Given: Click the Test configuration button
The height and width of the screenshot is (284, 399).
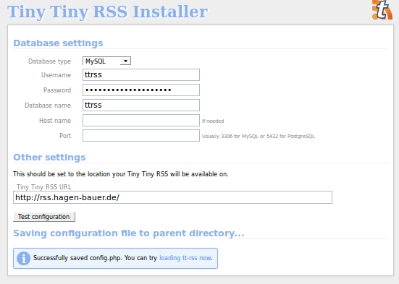Looking at the screenshot, I should pos(44,217).
